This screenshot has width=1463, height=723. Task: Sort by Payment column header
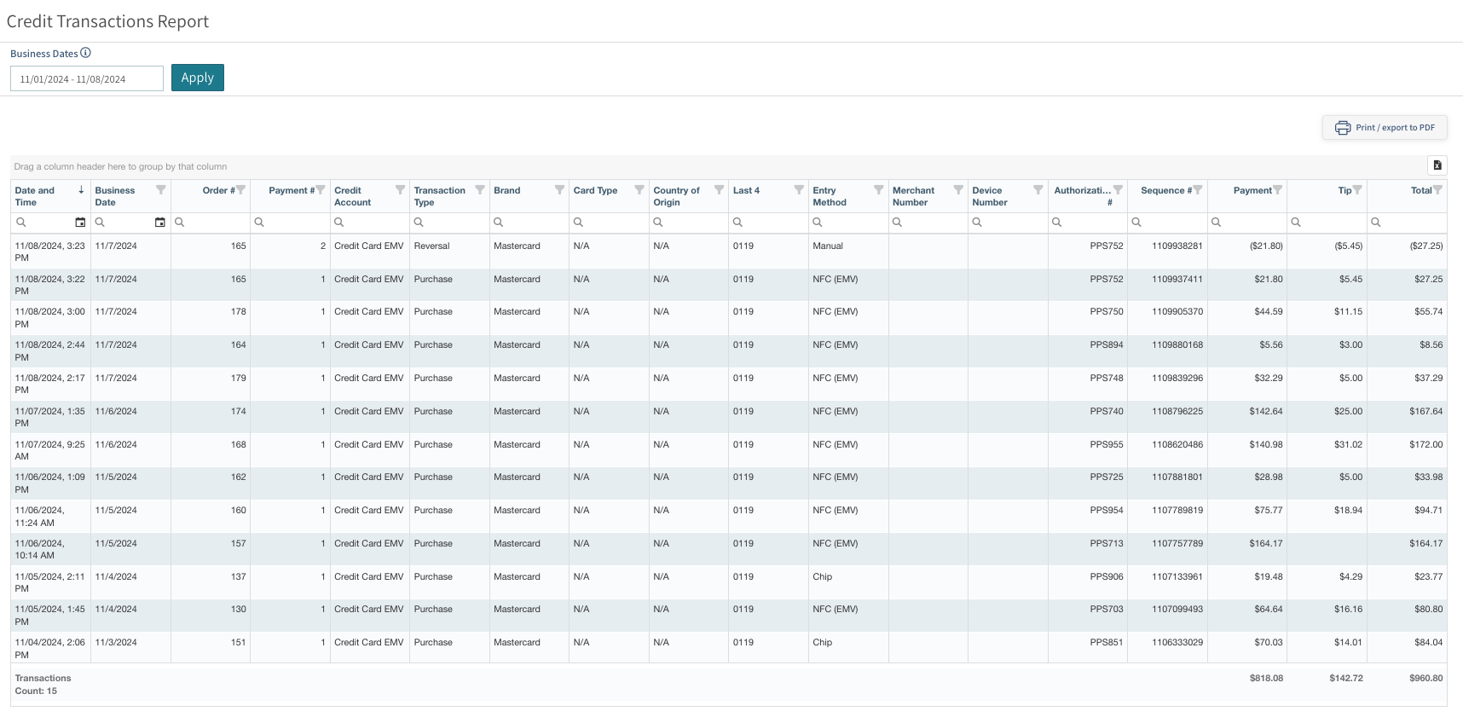pyautogui.click(x=1252, y=190)
